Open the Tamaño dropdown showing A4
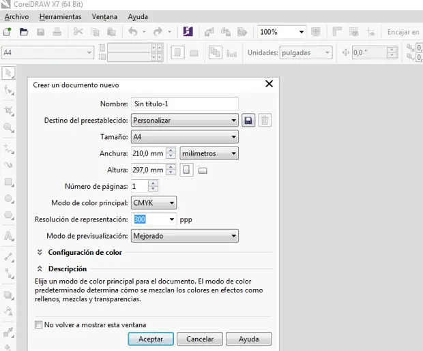Viewport: 423px width, 351px height. [184, 137]
